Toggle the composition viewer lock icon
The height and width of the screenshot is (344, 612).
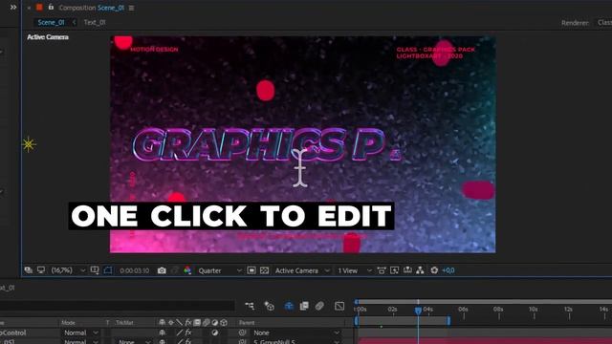[51, 7]
